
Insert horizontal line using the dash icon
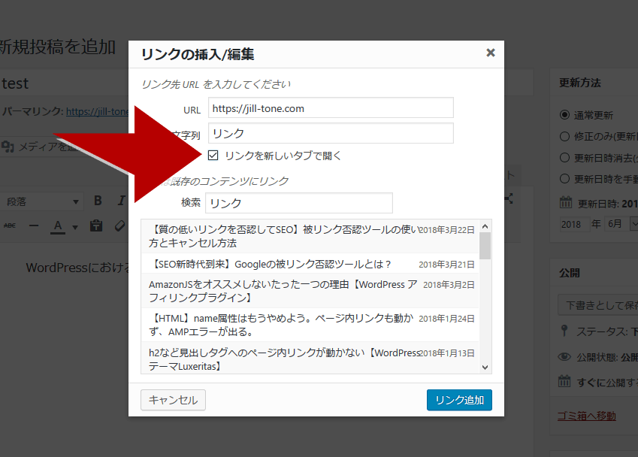[34, 225]
